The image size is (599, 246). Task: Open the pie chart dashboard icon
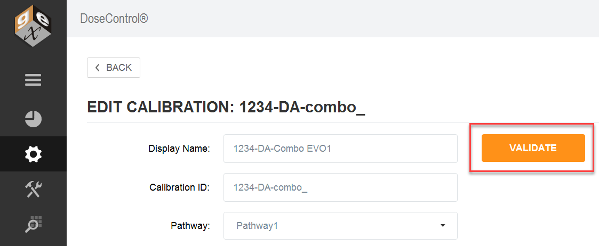[x=33, y=119]
